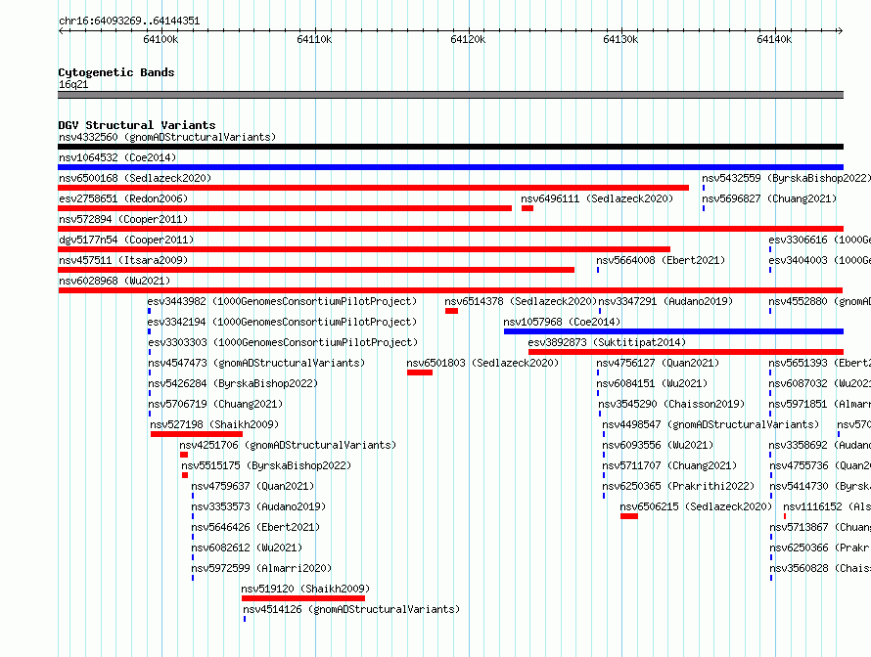The height and width of the screenshot is (657, 871).
Task: Select the red bar under esv2758651
Action: (x=285, y=208)
